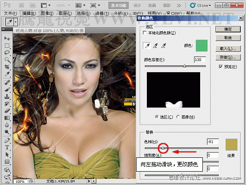Screen dimensions: 246x185
Task: Launch Adobe Bridge from the application bar
Action: [x=21, y=5]
